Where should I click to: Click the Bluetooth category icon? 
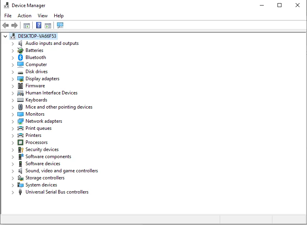pos(20,57)
